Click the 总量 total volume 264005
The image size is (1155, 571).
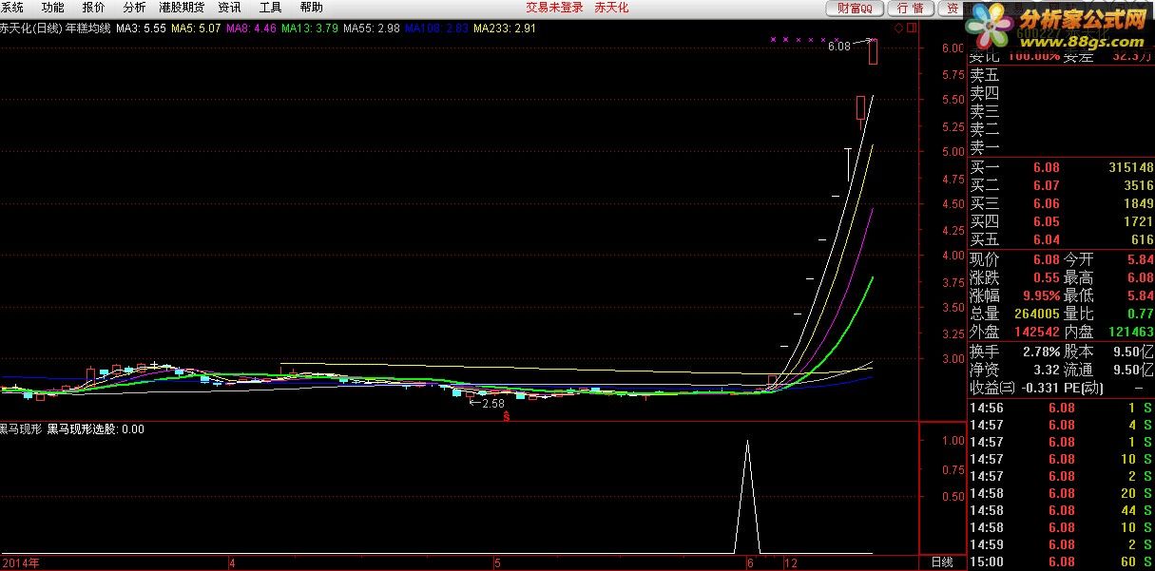[x=1036, y=314]
